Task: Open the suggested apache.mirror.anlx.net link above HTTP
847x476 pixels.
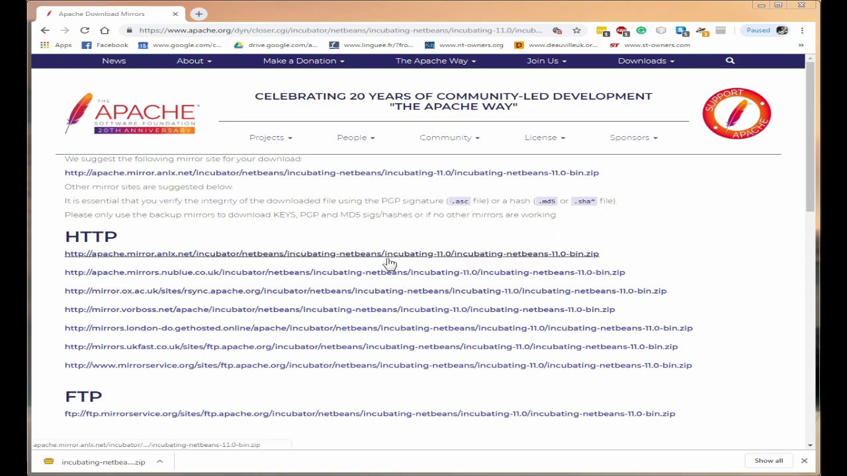Action: click(x=332, y=173)
